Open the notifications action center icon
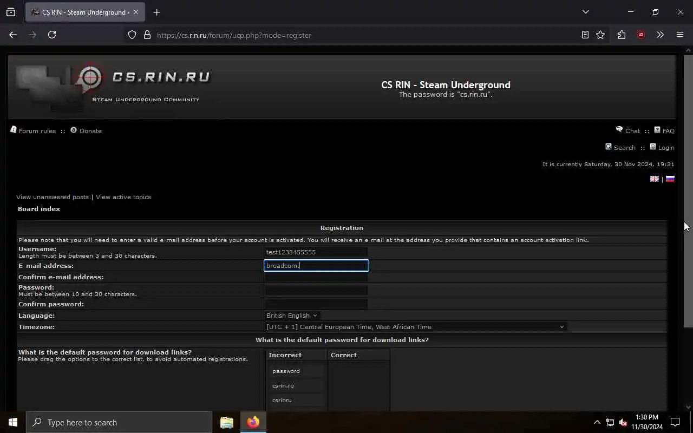 (675, 422)
